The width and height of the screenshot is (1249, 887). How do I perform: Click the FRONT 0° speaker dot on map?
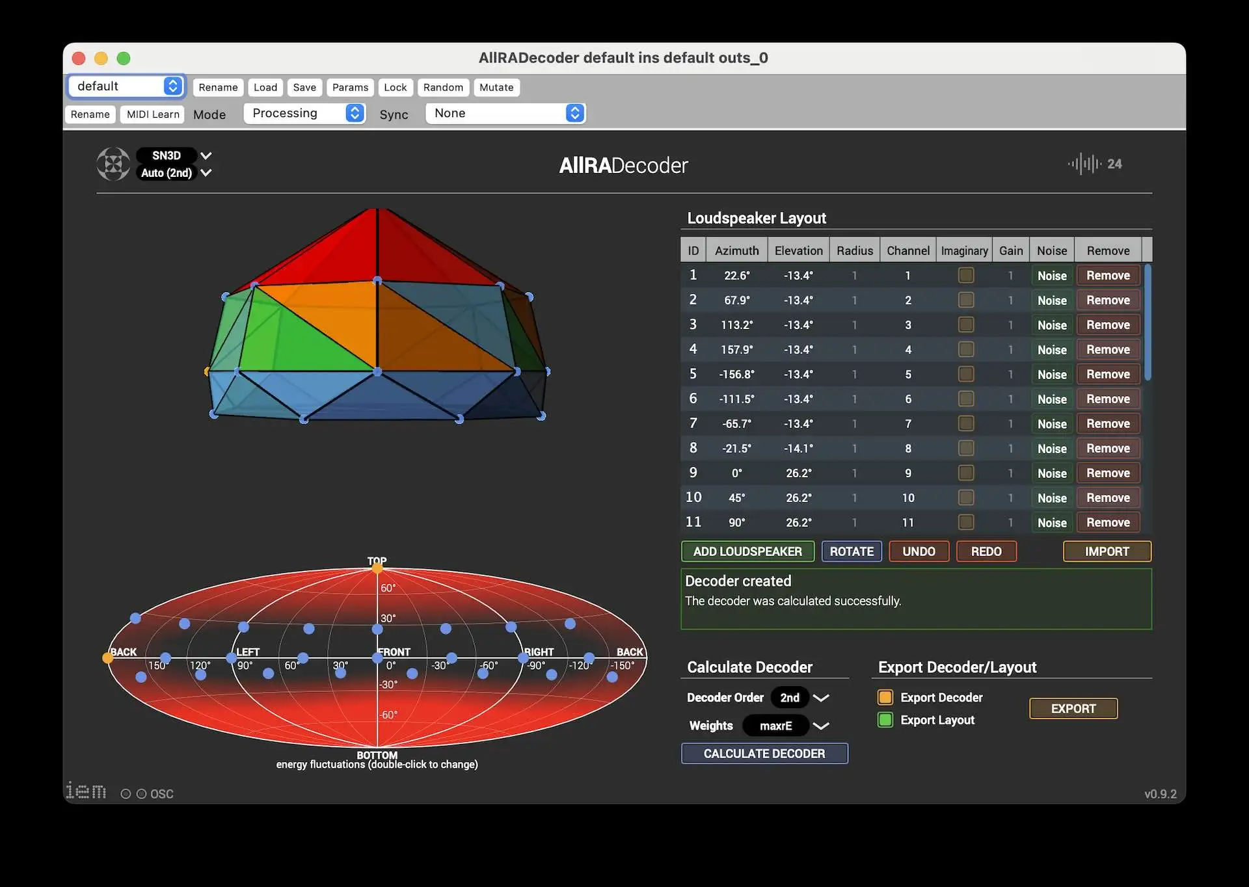click(377, 658)
